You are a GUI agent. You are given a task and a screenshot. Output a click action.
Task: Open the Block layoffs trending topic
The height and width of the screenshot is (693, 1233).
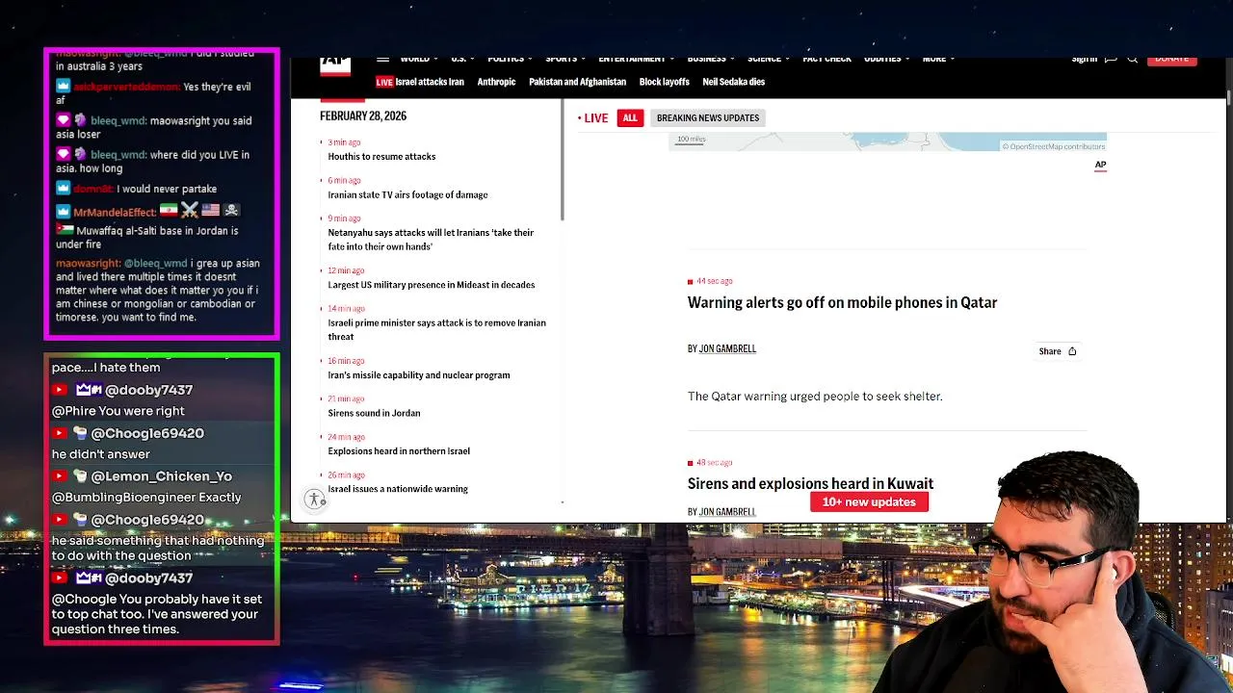click(664, 82)
